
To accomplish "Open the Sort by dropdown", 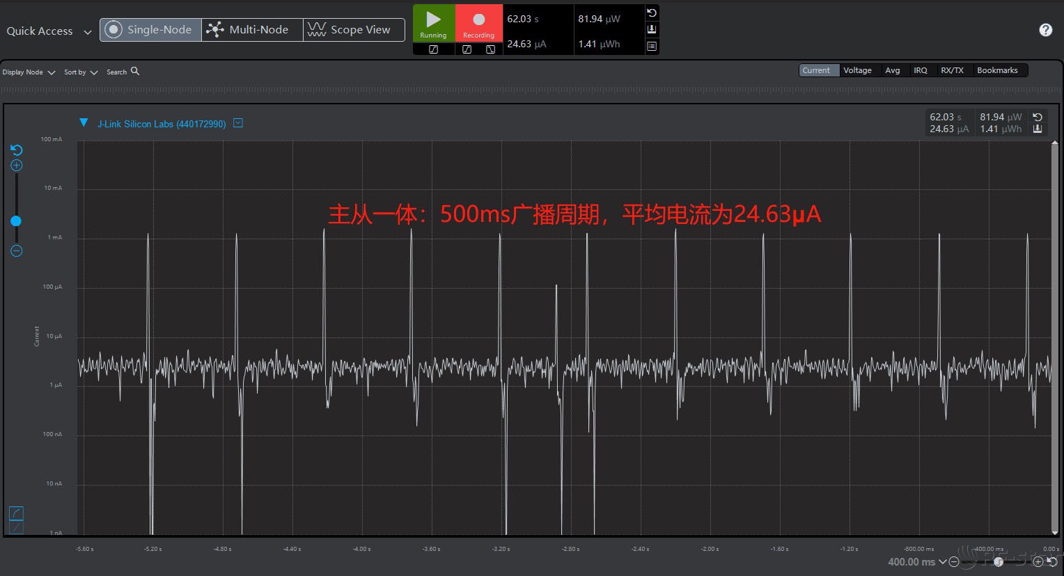I will [81, 72].
